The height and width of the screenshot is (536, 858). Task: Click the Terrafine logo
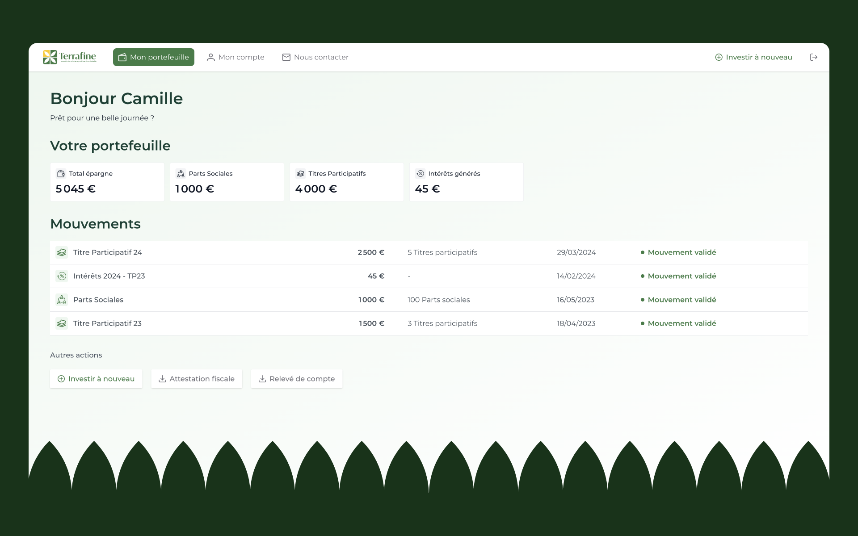pos(69,57)
